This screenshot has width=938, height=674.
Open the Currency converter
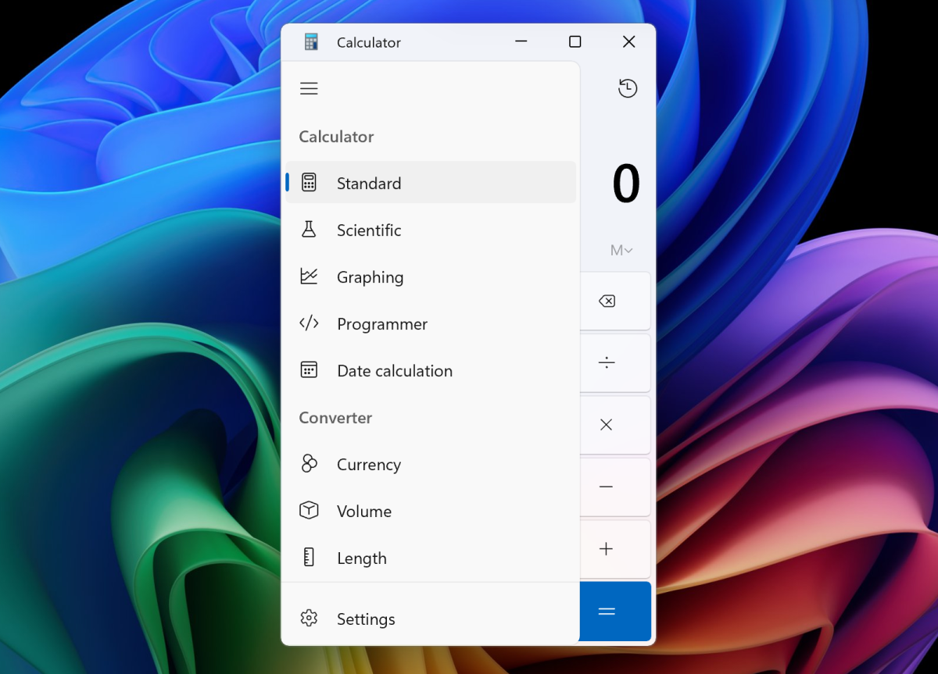[x=431, y=464]
